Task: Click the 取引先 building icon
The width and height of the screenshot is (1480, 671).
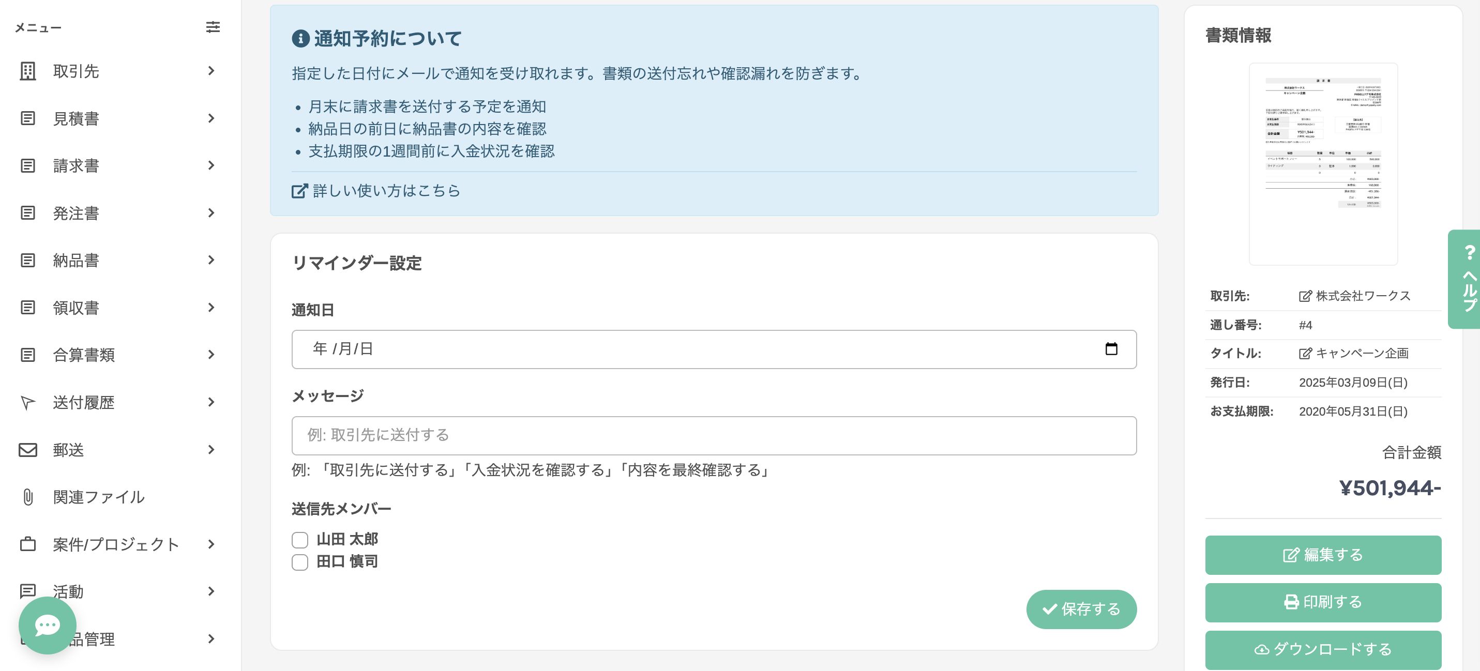Action: coord(27,71)
